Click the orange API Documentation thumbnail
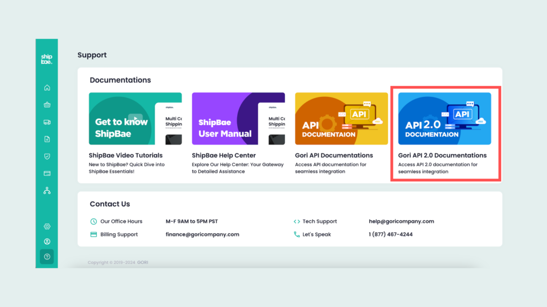Screen dimensions: 547x307 341,119
